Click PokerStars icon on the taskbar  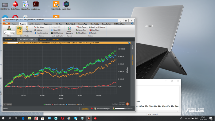click(95, 118)
